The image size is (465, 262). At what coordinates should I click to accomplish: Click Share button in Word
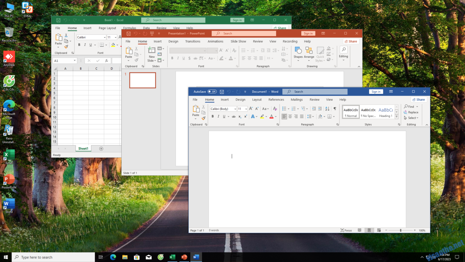418,100
